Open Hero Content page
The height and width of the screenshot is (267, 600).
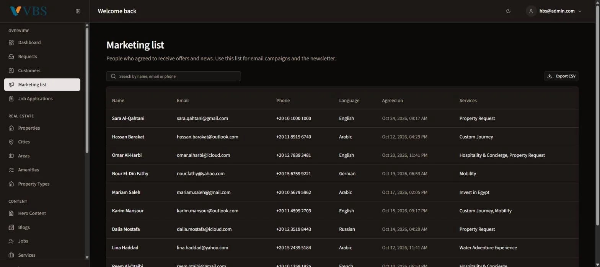pyautogui.click(x=42, y=213)
